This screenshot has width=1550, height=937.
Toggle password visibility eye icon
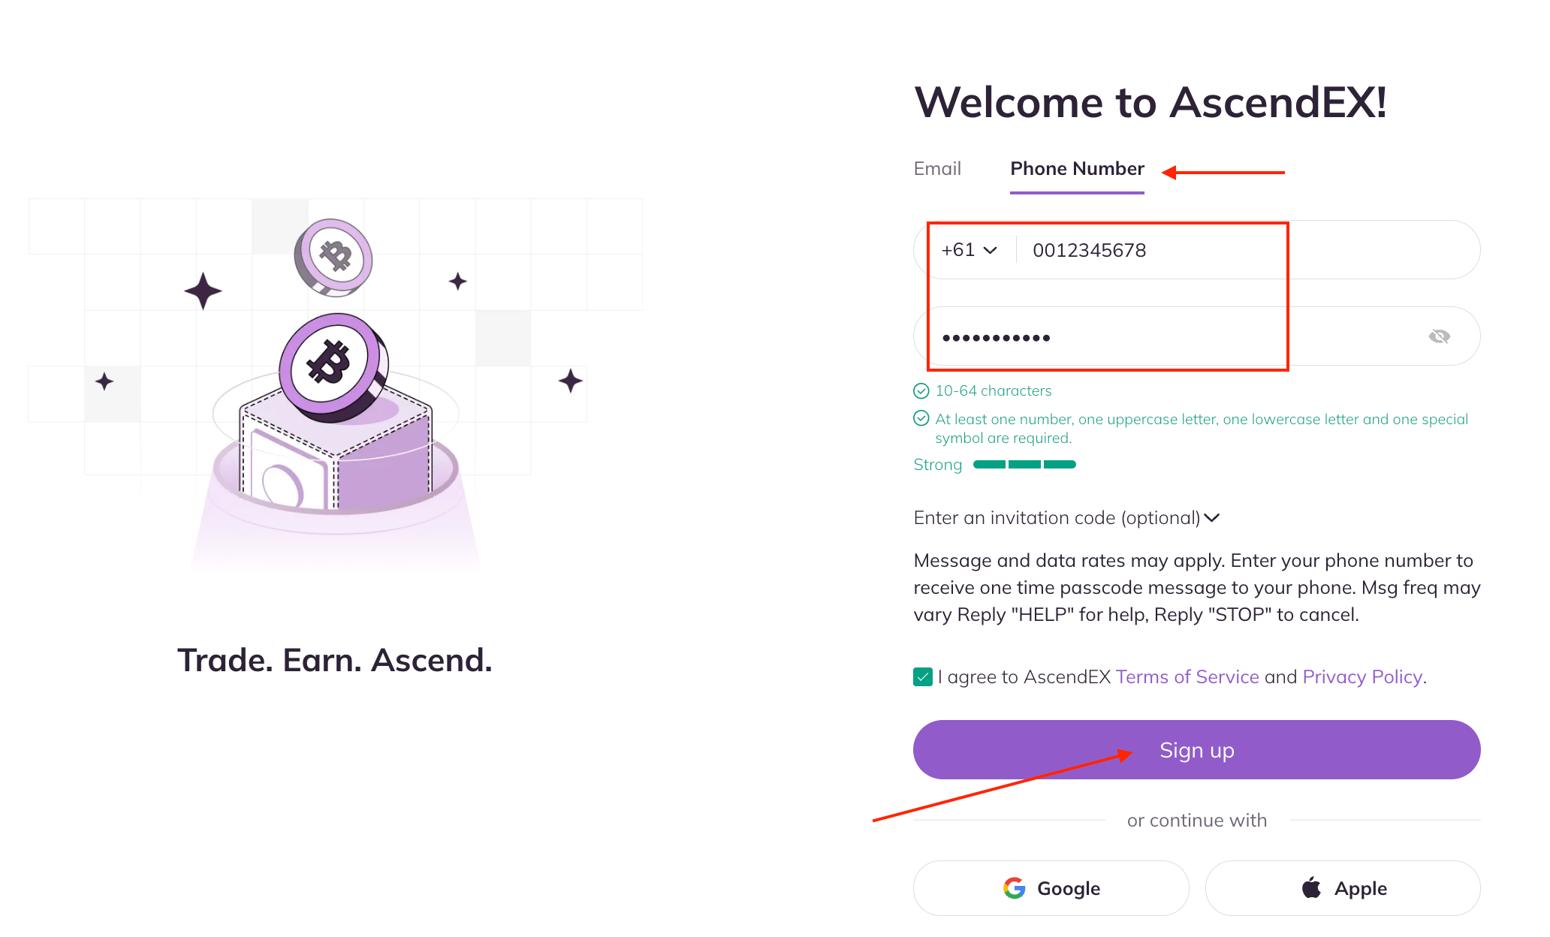click(x=1439, y=336)
